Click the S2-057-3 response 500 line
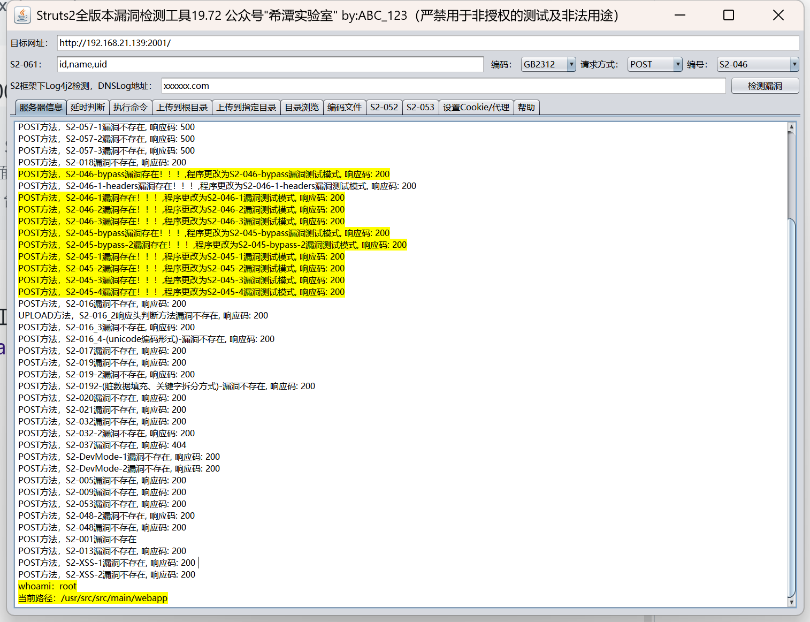 point(106,150)
